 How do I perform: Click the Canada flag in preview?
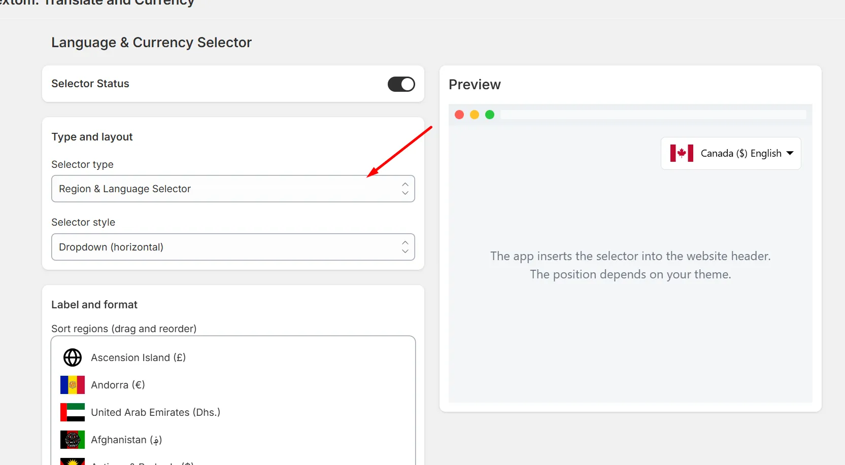pos(682,153)
